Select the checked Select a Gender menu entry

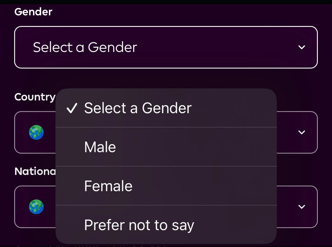pos(166,108)
